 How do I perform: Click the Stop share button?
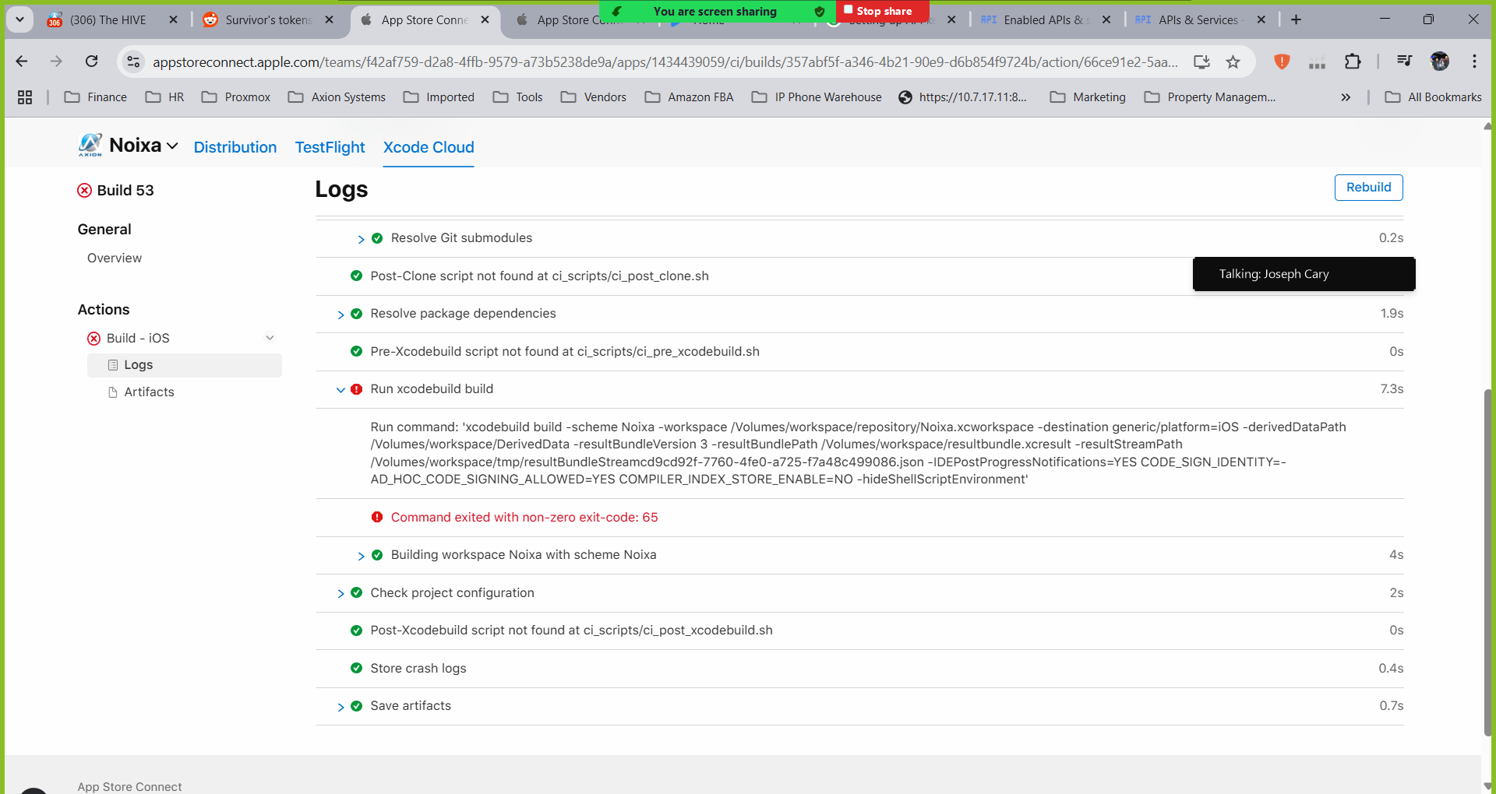click(x=882, y=11)
